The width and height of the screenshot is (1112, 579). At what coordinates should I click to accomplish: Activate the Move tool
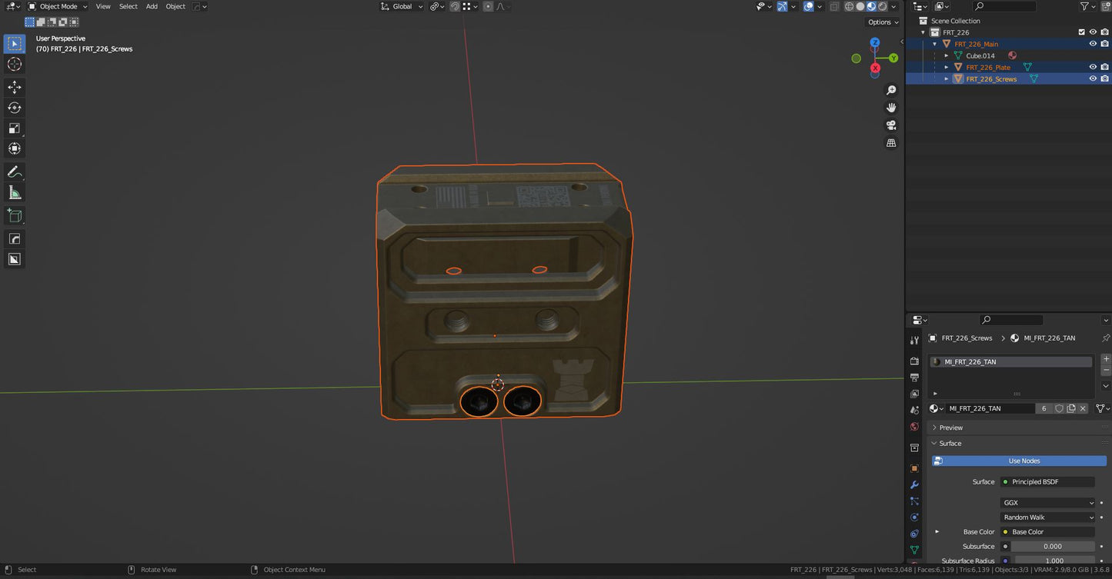15,88
